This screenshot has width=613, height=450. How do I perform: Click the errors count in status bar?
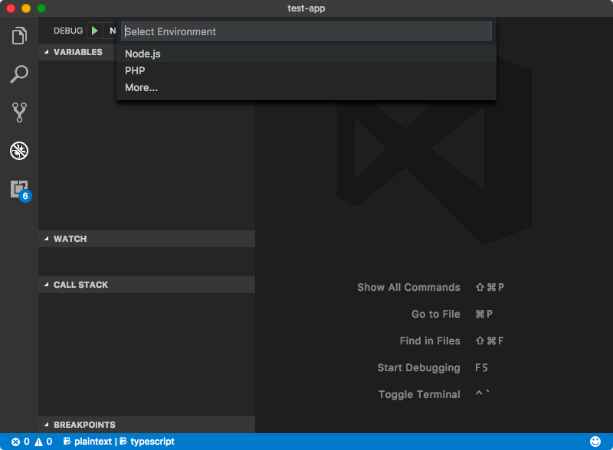pos(21,442)
